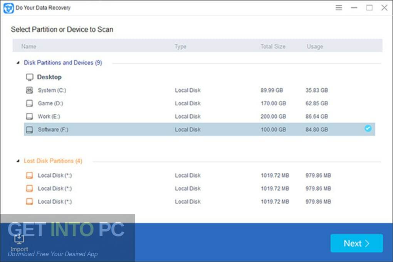Click Local Disk type for System (C:)
The height and width of the screenshot is (262, 393).
[x=188, y=90]
